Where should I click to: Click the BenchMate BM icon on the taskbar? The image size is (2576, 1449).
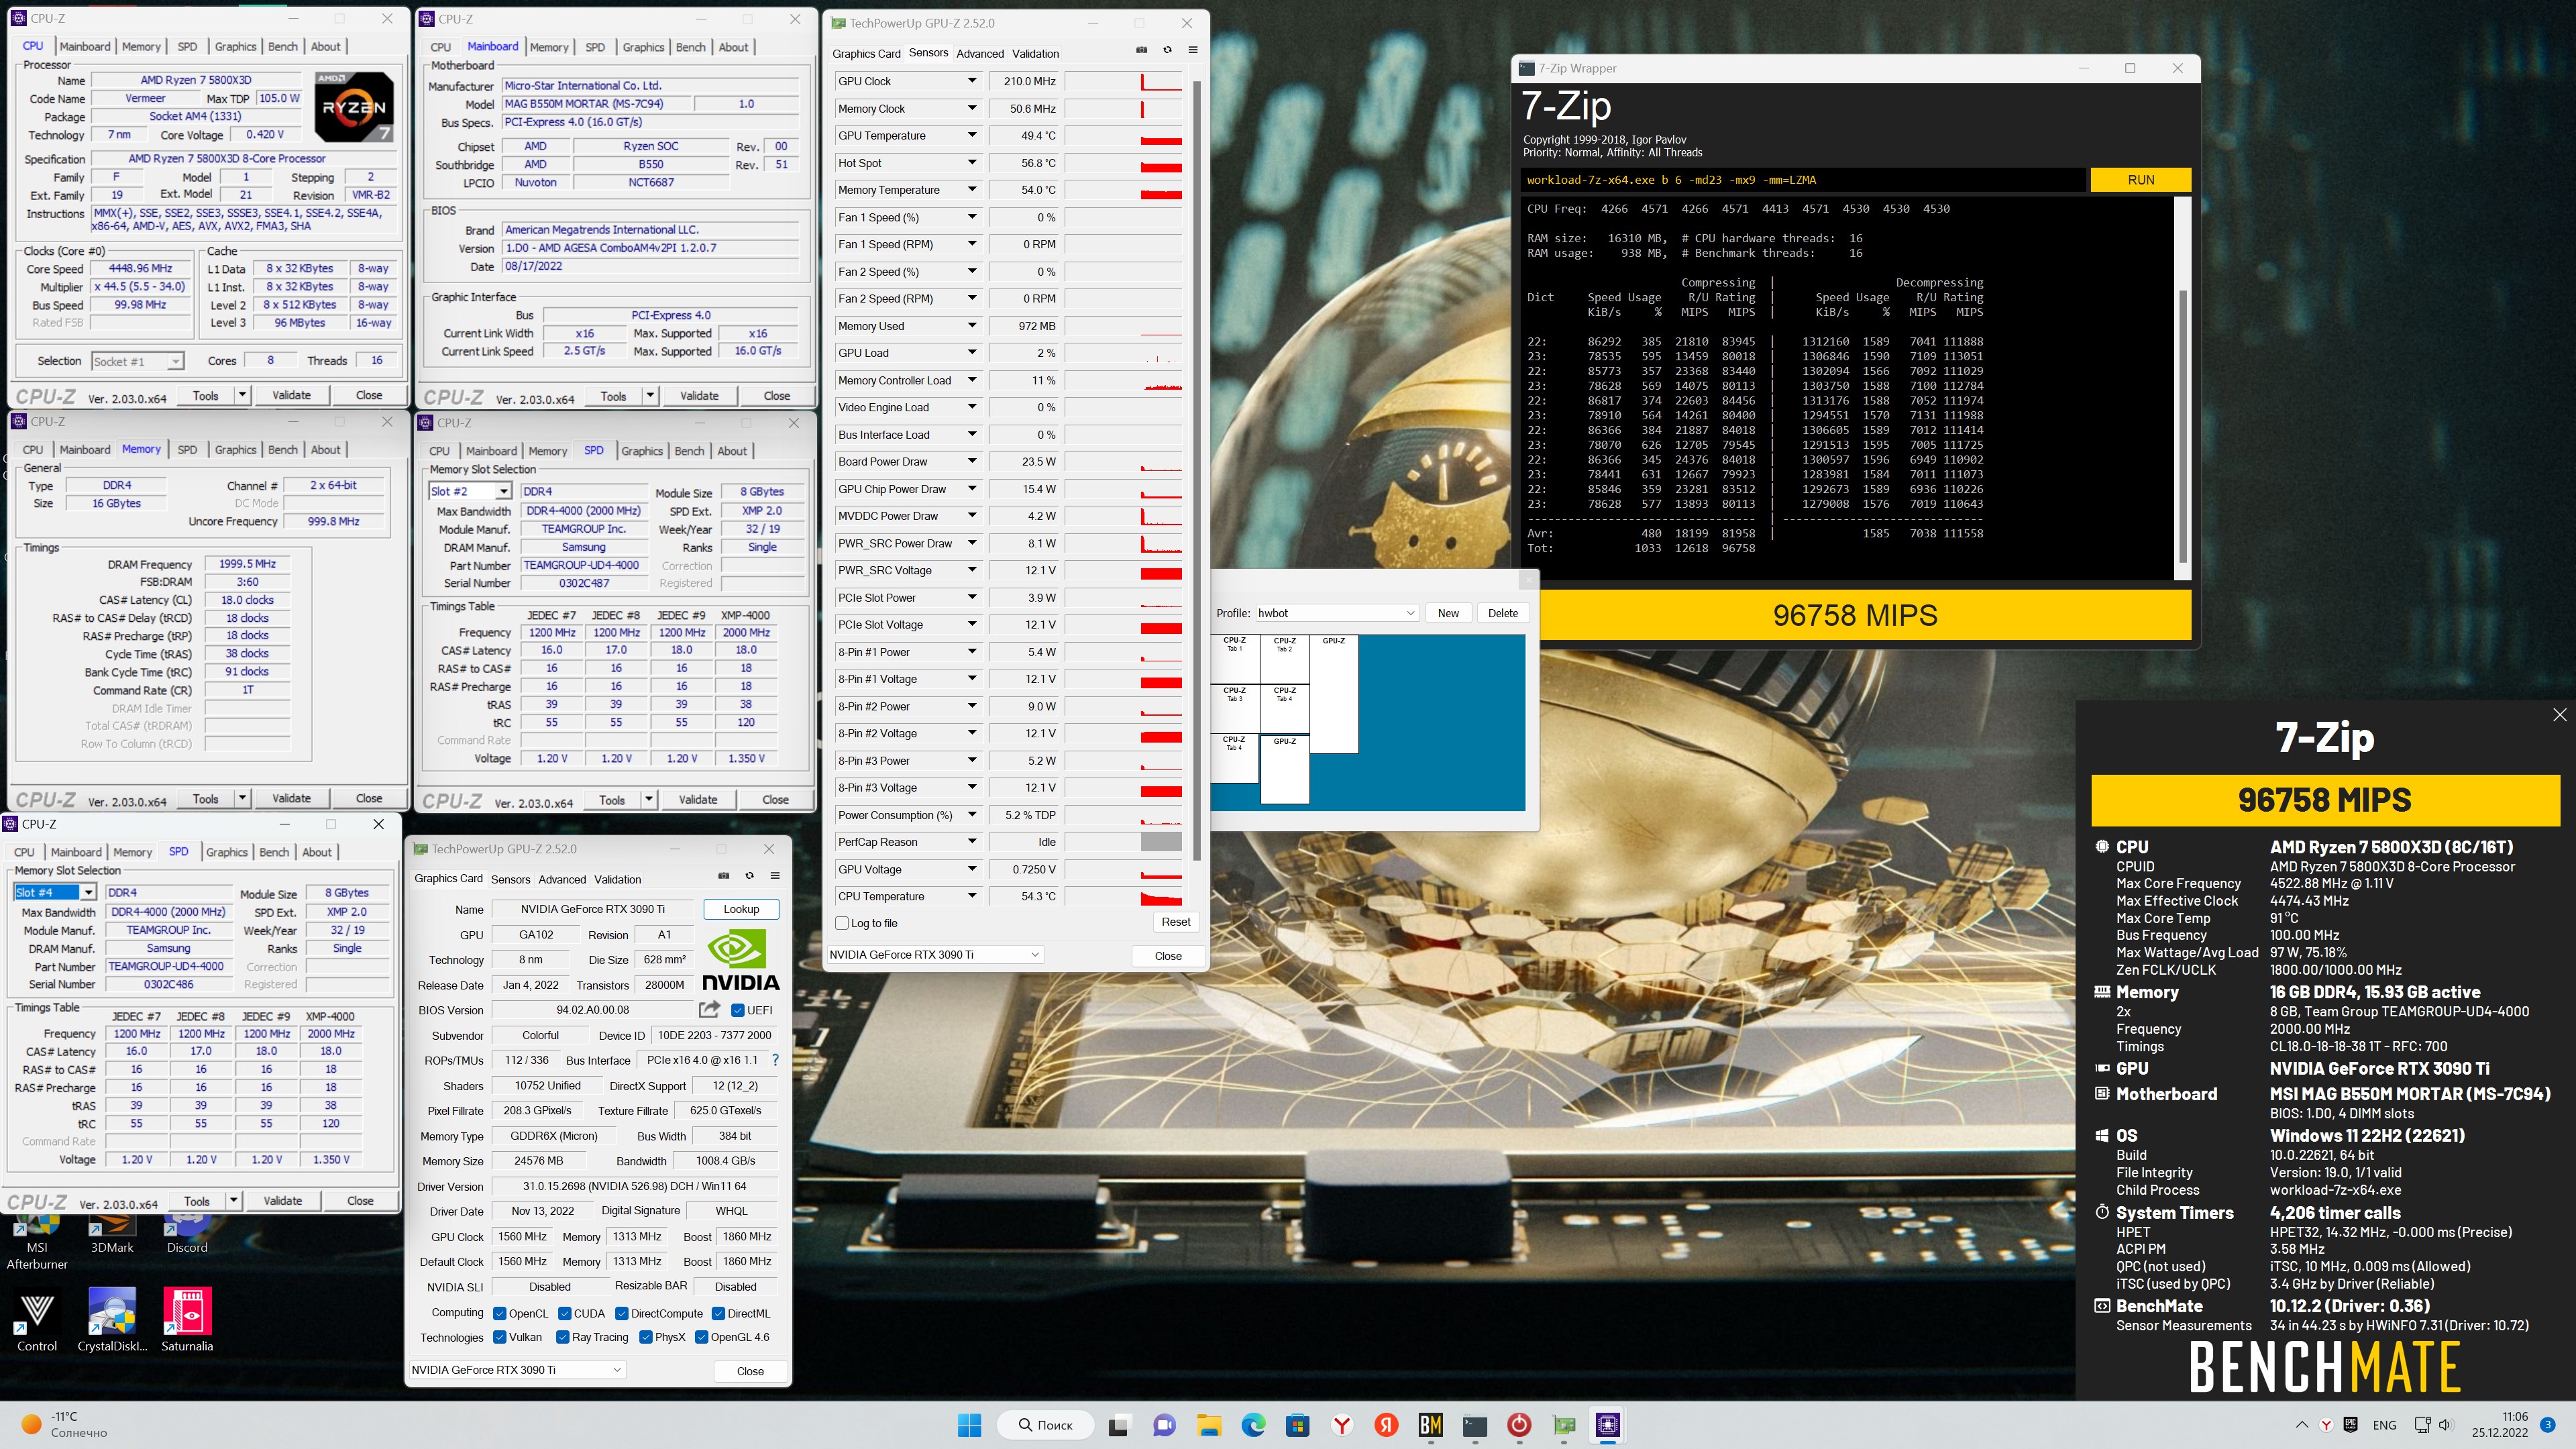point(1431,1425)
